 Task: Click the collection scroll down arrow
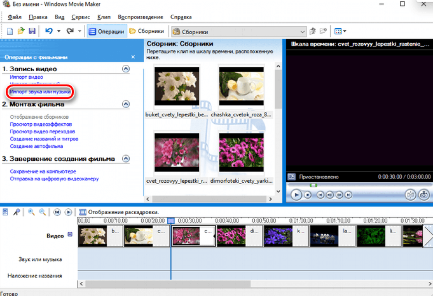click(278, 192)
